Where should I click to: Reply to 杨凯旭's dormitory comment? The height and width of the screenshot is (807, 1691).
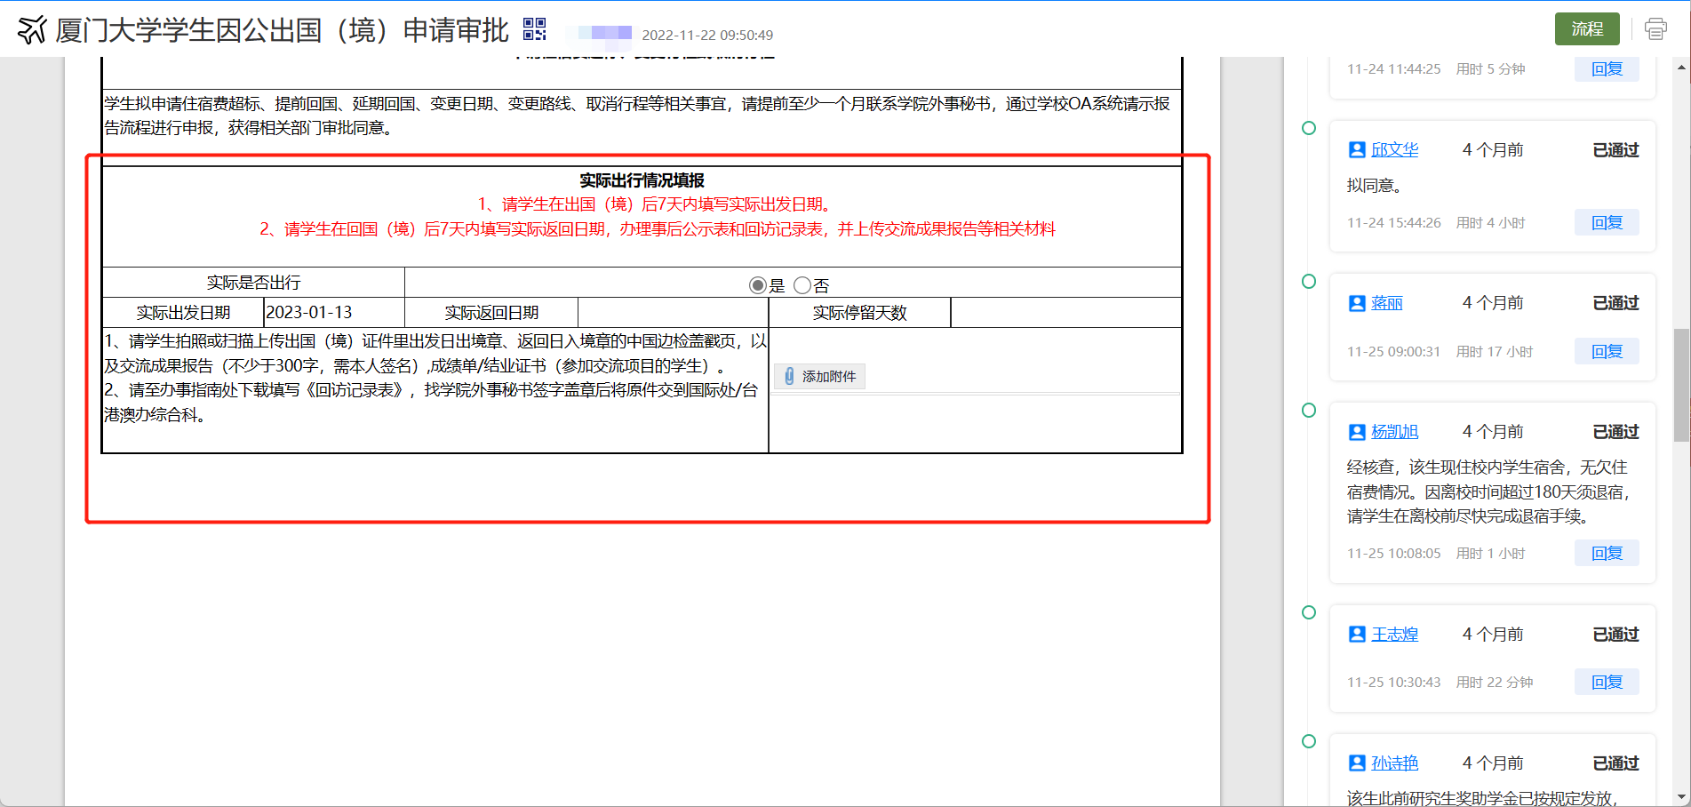pos(1607,554)
